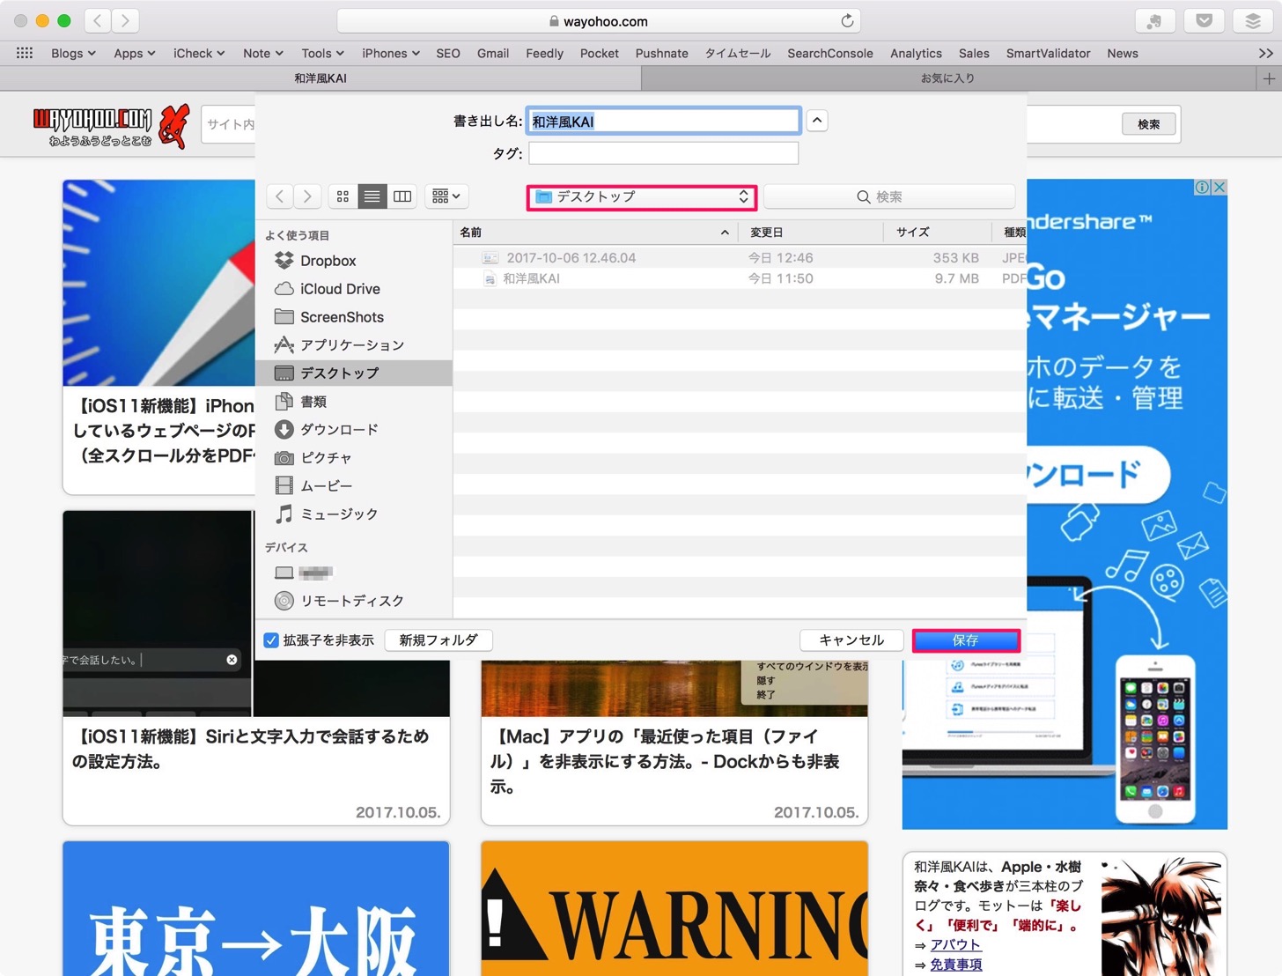Open the Apps bookmark folder menu

pyautogui.click(x=135, y=53)
